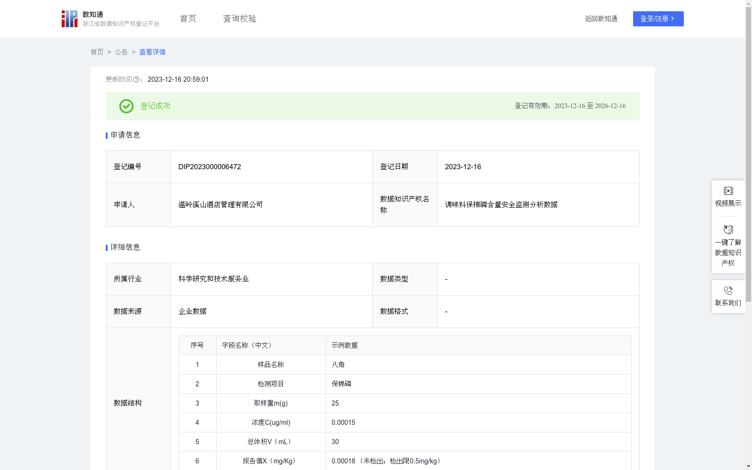Click the 数知通 logo icon
Screen dimensions: 752x470
[70, 19]
